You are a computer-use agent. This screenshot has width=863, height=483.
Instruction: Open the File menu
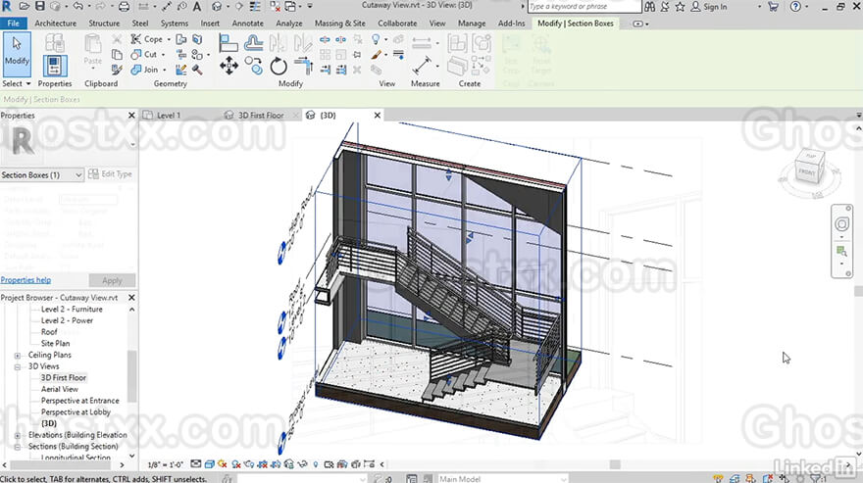pyautogui.click(x=13, y=24)
